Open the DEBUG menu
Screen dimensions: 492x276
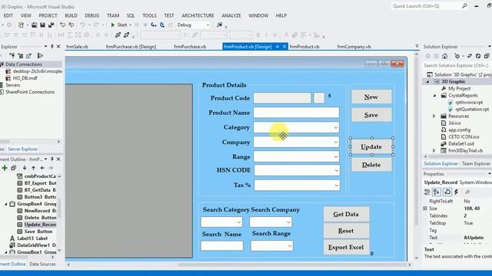pyautogui.click(x=92, y=15)
